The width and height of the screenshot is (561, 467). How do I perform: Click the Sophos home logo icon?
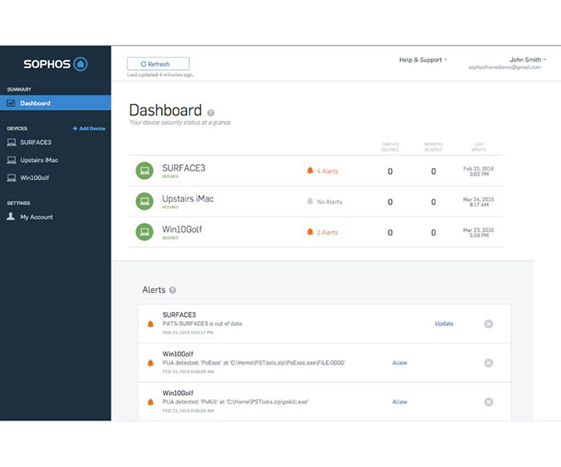coord(80,64)
